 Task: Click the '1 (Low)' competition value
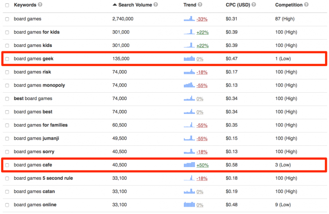pos(283,58)
